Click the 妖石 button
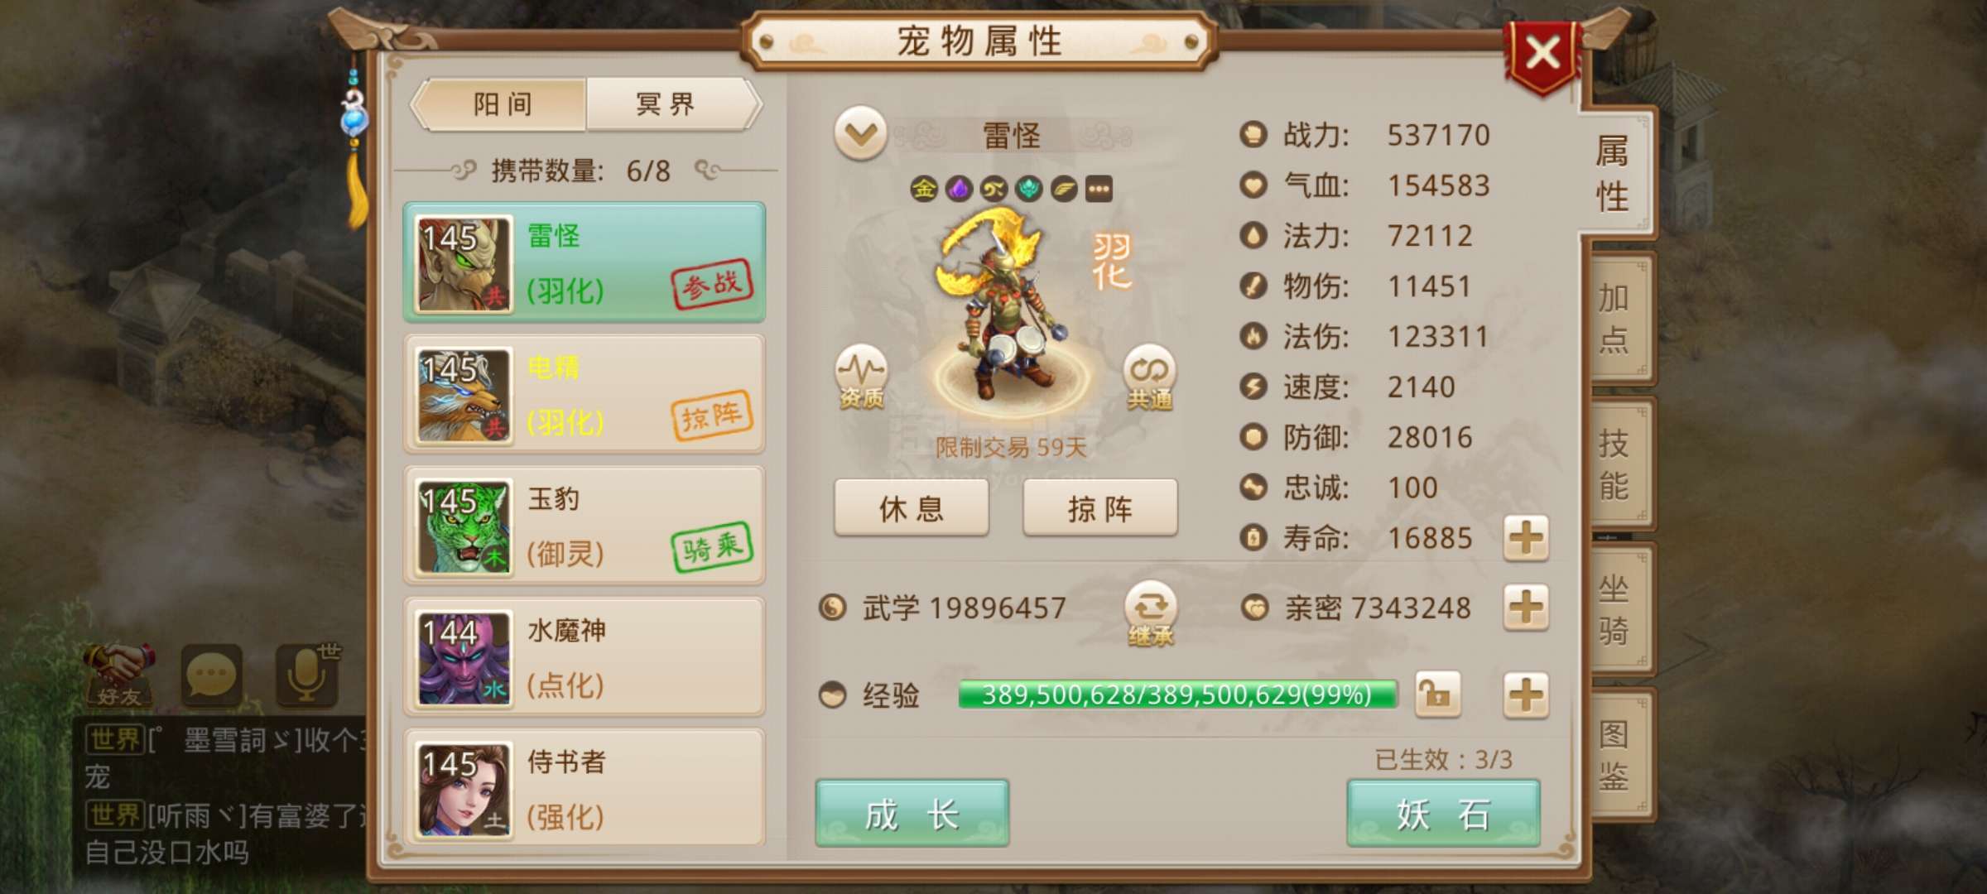The height and width of the screenshot is (894, 1987). (x=1443, y=814)
